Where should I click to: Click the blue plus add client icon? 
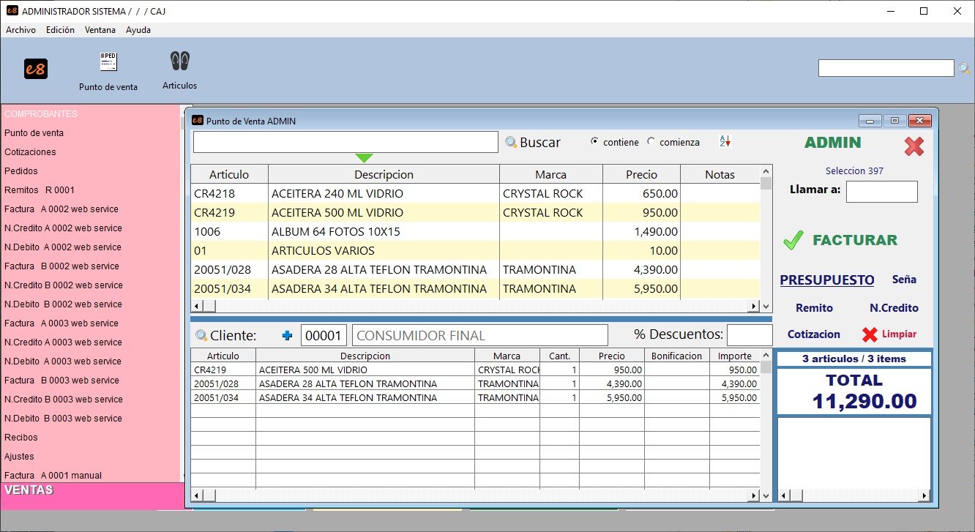[x=287, y=336]
